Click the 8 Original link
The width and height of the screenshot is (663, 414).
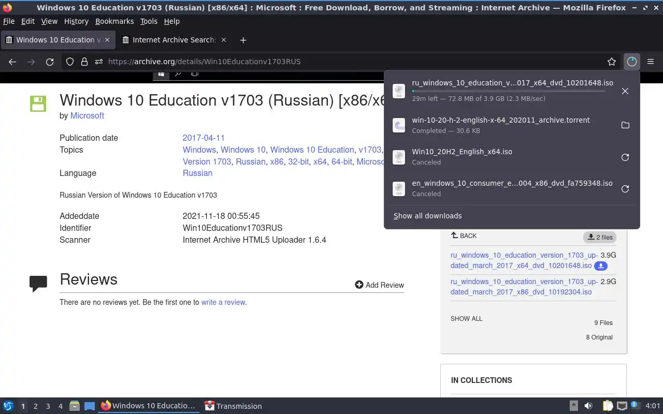coord(599,337)
